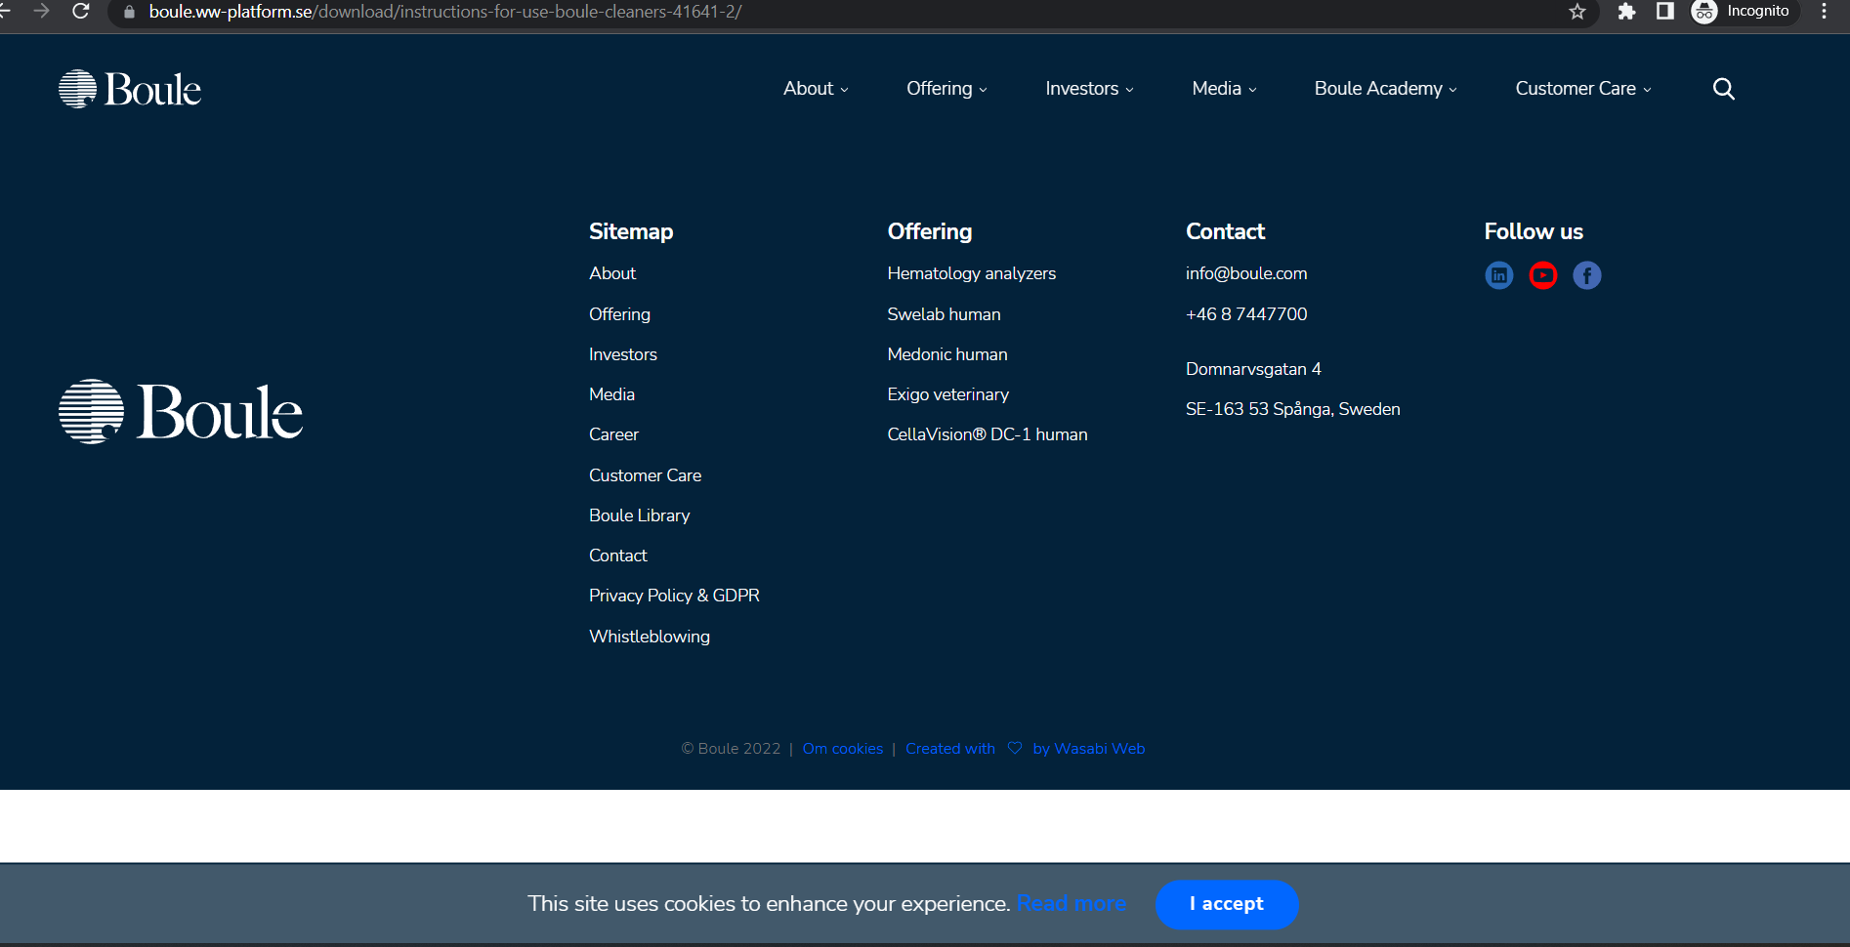Open the YouTube social icon
The image size is (1850, 947).
click(1542, 275)
